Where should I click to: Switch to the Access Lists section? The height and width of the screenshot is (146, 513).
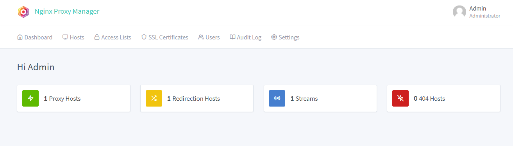pos(113,37)
